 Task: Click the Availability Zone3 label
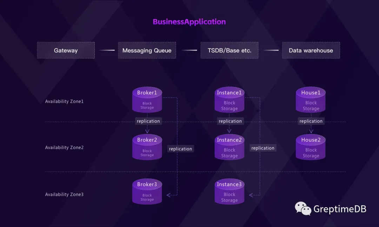(64, 194)
